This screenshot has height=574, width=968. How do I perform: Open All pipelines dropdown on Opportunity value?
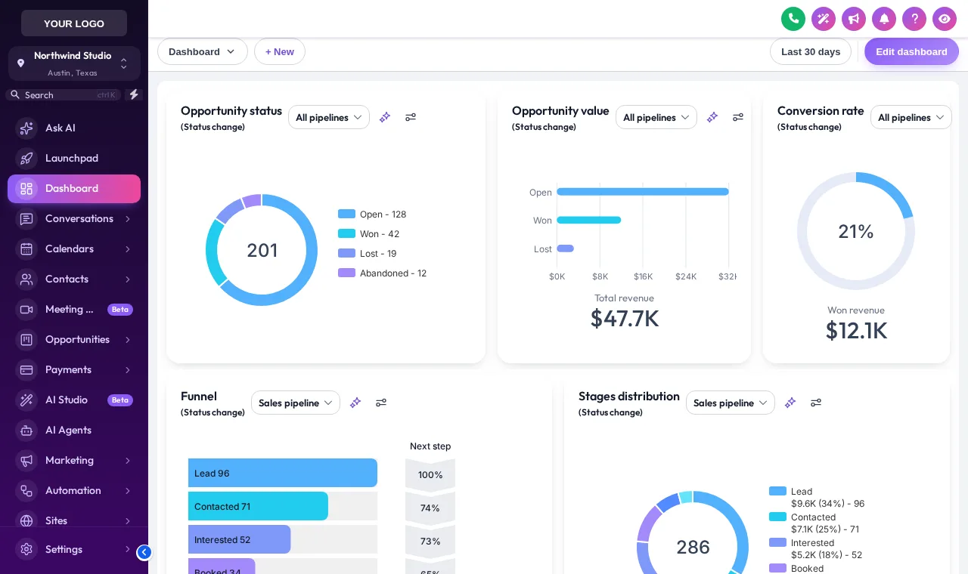[656, 117]
